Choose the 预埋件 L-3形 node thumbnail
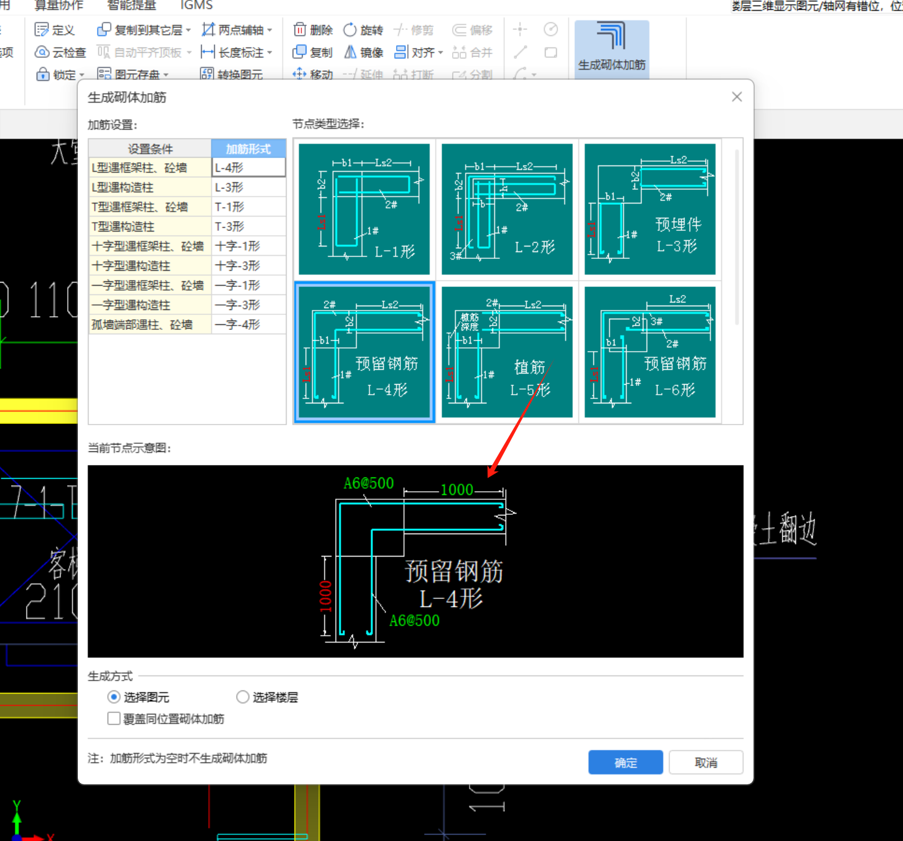Image resolution: width=903 pixels, height=841 pixels. [x=650, y=209]
